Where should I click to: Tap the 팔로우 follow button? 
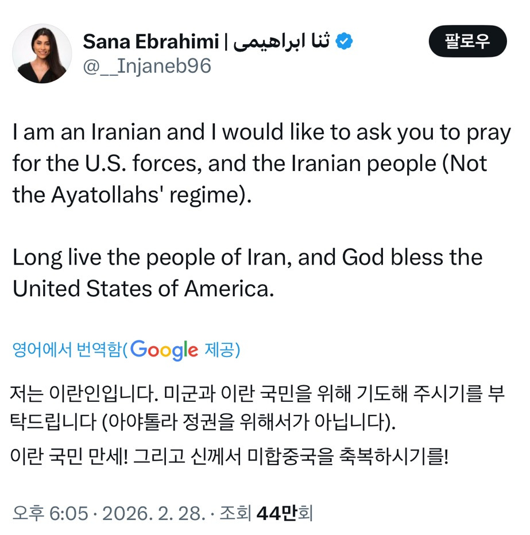pos(468,41)
